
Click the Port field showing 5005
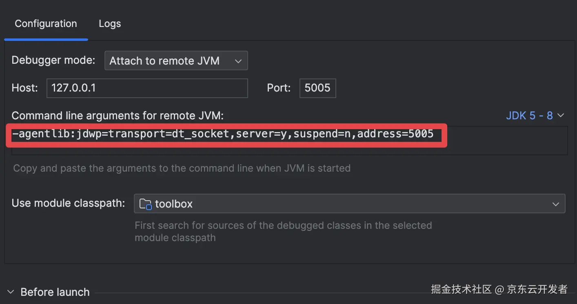(x=317, y=88)
